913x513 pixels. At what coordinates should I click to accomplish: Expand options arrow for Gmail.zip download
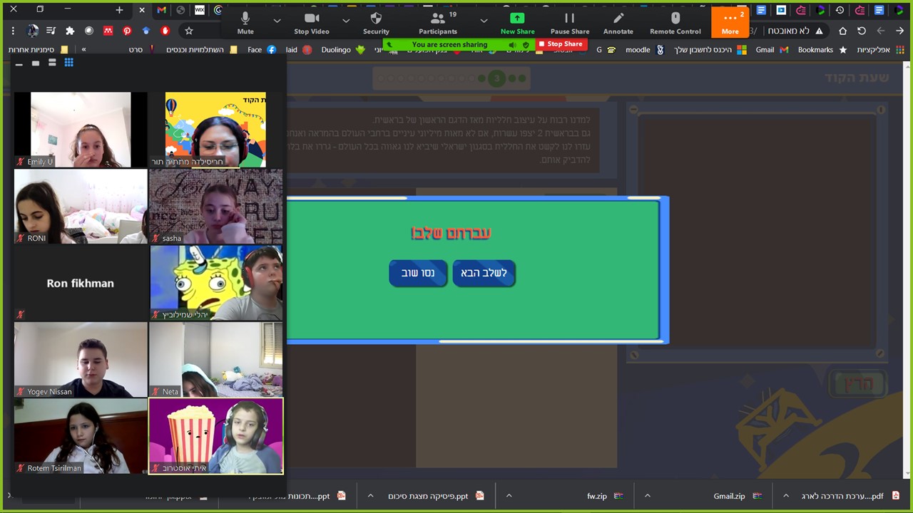(x=648, y=496)
